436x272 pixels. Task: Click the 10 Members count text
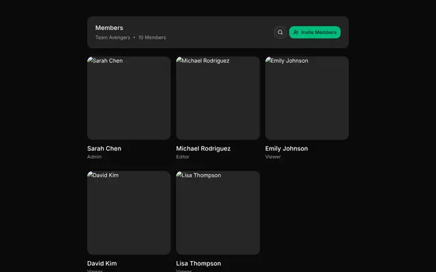pos(152,37)
